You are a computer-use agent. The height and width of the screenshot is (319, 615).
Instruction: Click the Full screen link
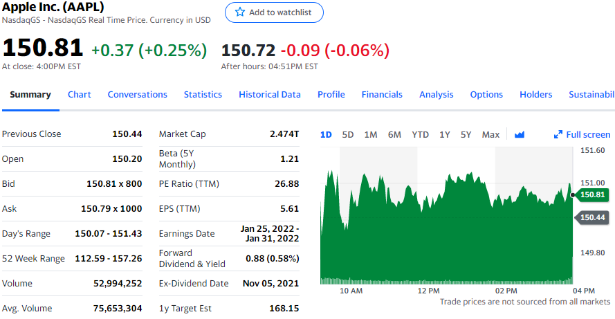pos(582,134)
